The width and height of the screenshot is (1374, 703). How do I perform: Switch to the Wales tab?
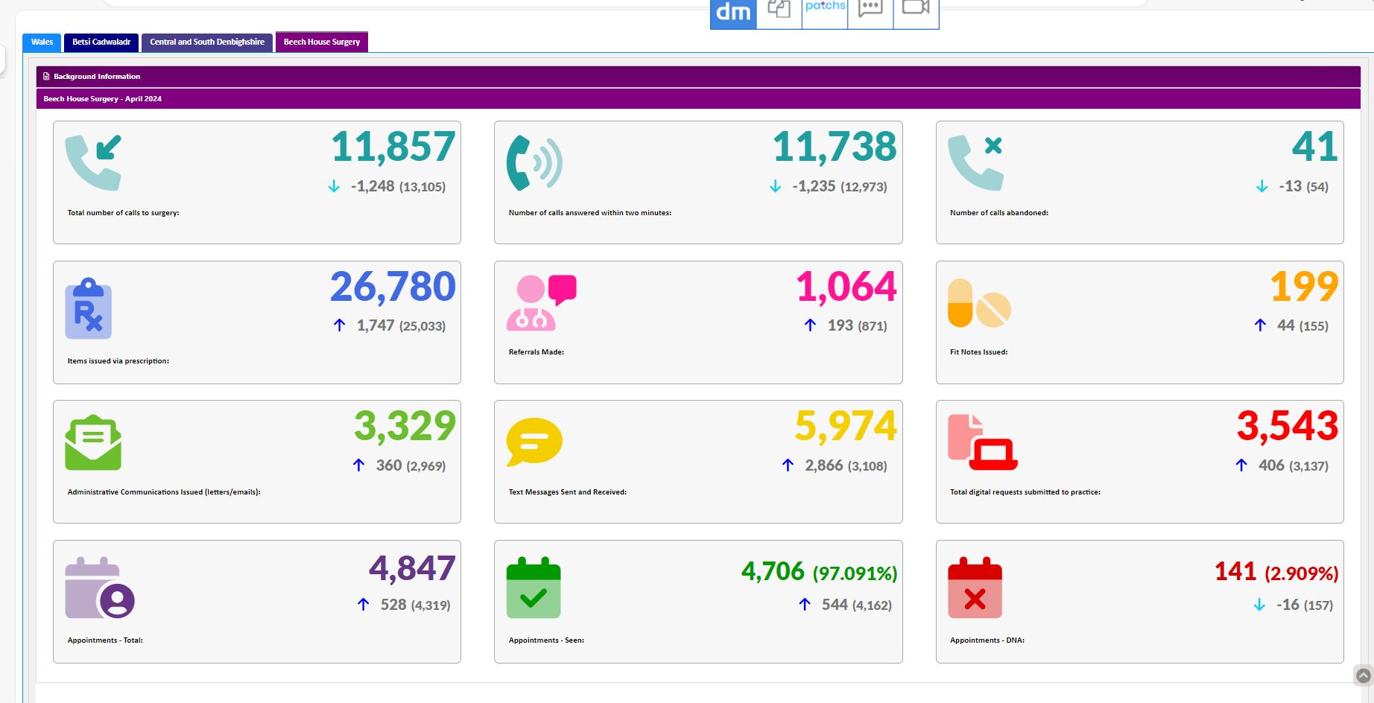[x=42, y=42]
